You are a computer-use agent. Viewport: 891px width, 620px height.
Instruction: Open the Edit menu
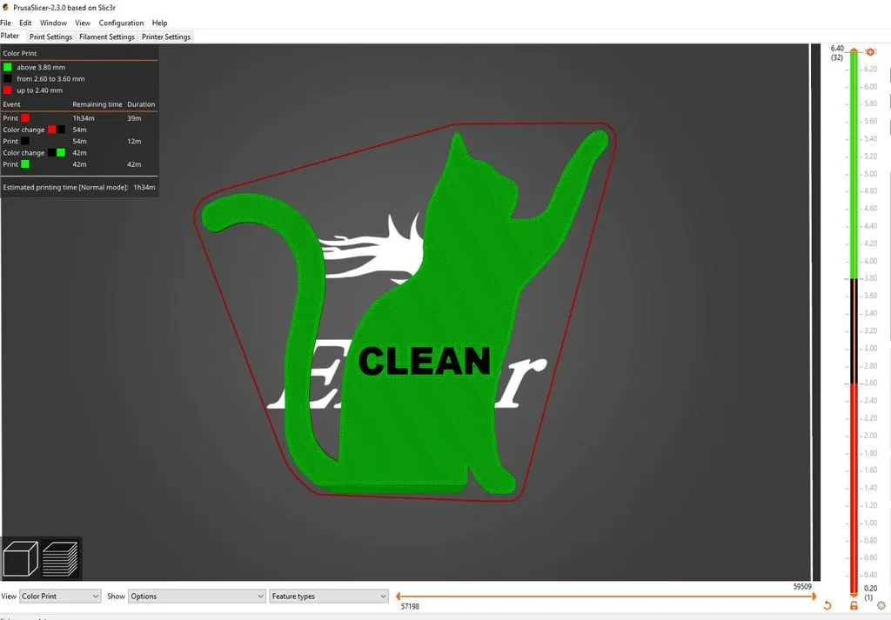click(25, 23)
